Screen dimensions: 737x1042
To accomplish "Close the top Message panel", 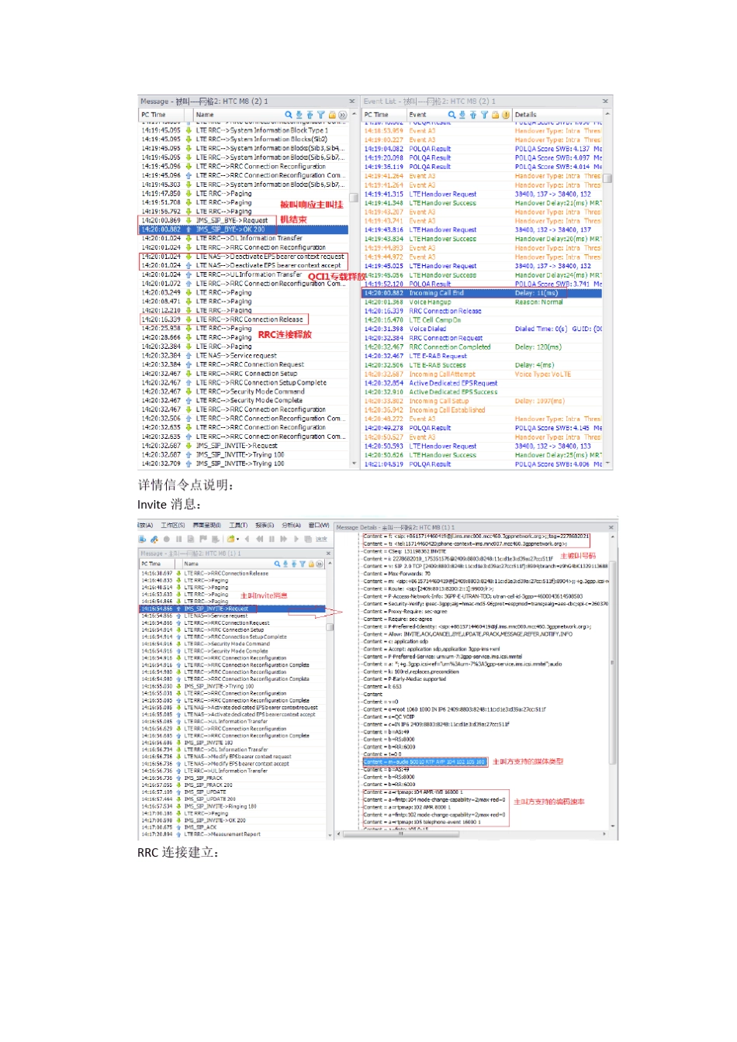I will (x=351, y=101).
